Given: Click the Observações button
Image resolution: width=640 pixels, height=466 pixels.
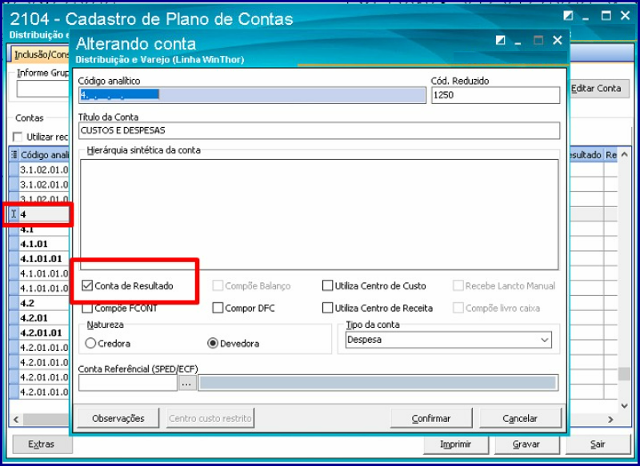Looking at the screenshot, I should click(118, 418).
